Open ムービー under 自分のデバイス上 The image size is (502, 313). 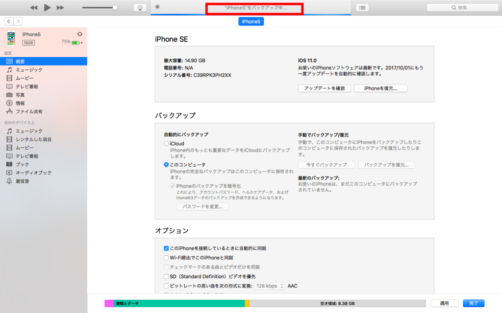point(44,148)
